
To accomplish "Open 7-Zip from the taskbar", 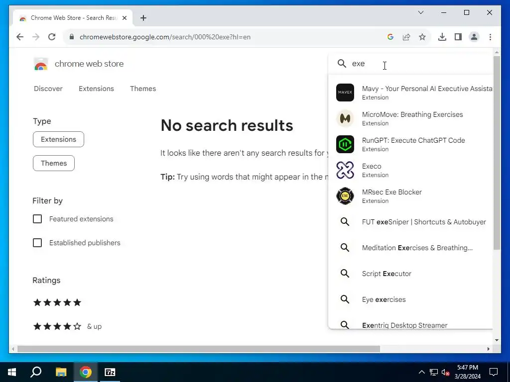I will [x=110, y=372].
